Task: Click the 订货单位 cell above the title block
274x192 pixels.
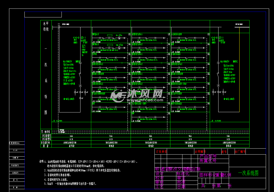Action: 161,151
